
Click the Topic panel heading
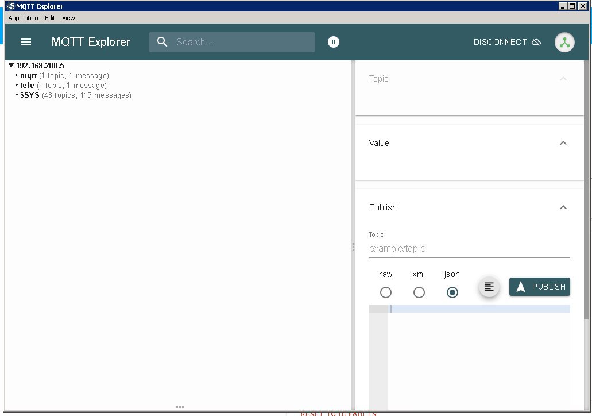point(378,79)
